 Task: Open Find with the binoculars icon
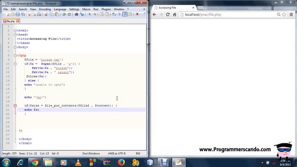tap(76, 14)
